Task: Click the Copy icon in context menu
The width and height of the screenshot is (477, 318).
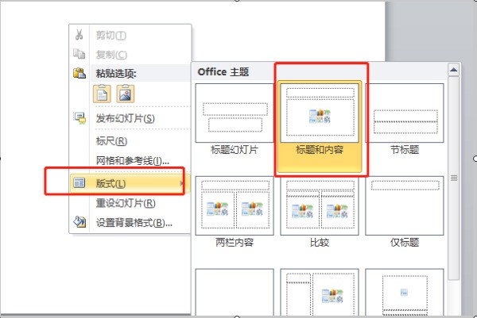Action: (79, 54)
